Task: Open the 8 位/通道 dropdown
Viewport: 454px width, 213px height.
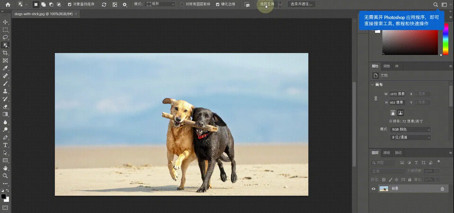Action: pos(410,138)
